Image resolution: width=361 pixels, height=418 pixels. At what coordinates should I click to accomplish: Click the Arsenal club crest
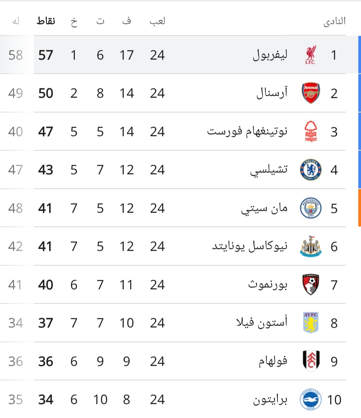pyautogui.click(x=311, y=93)
